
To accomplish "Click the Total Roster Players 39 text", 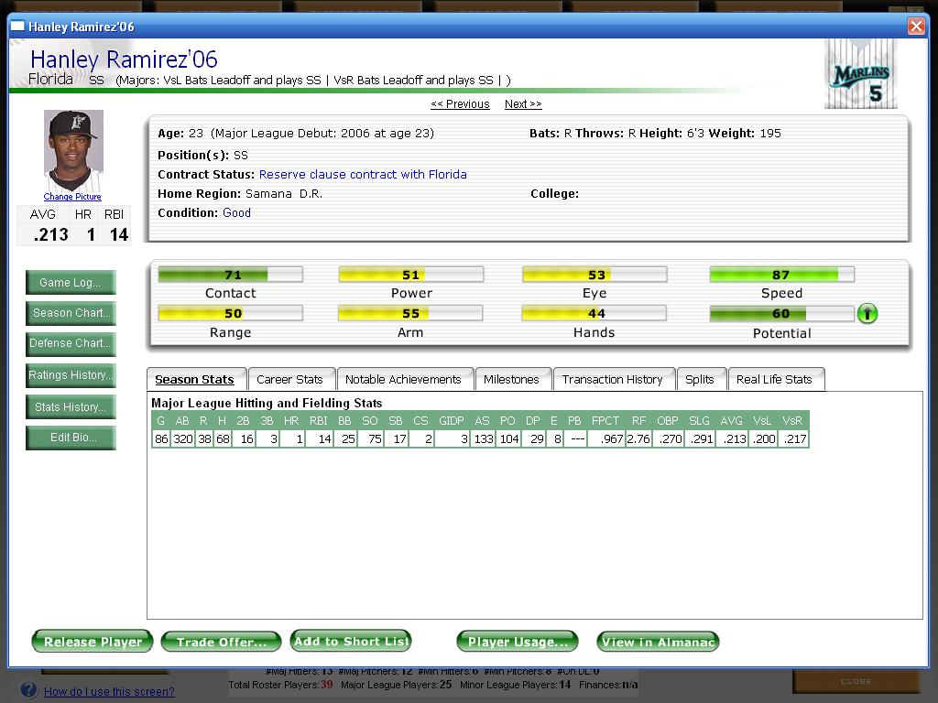I will point(280,685).
